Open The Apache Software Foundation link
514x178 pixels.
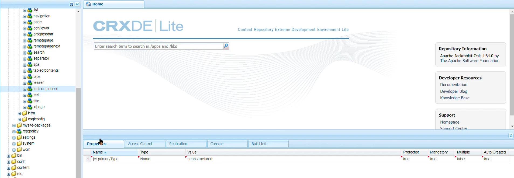pyautogui.click(x=470, y=61)
